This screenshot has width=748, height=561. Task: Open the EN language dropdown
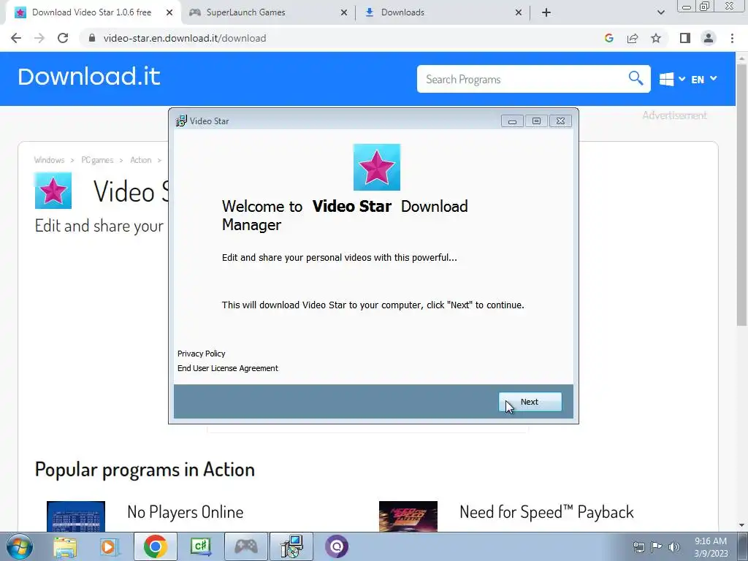(703, 79)
